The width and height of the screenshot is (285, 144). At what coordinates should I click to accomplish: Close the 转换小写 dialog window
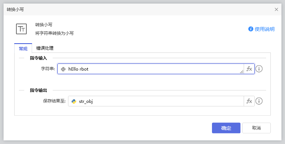276,10
